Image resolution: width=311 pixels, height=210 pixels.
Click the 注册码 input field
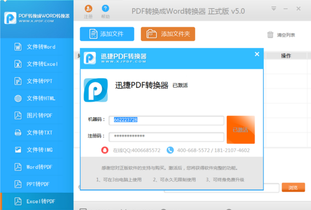167,137
